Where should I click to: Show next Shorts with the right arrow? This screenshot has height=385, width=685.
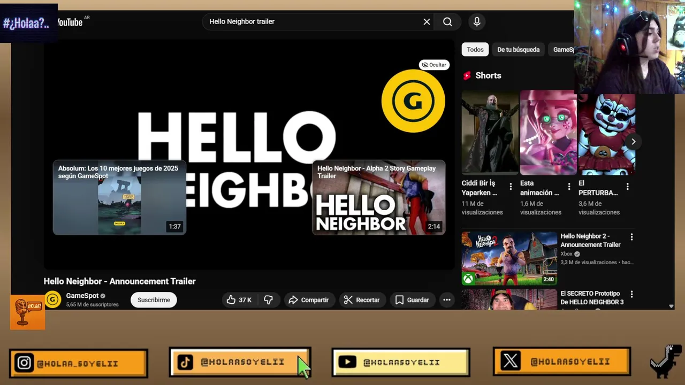[633, 142]
